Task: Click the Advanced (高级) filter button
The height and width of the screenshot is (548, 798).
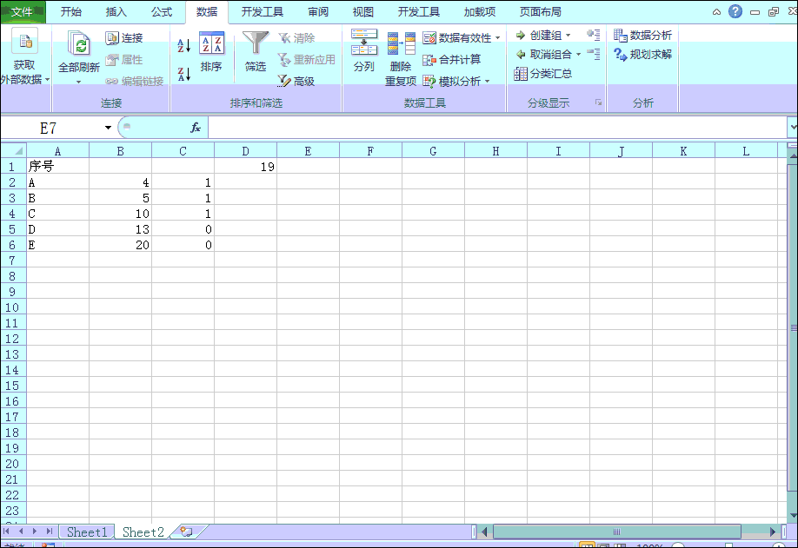Action: click(x=296, y=81)
